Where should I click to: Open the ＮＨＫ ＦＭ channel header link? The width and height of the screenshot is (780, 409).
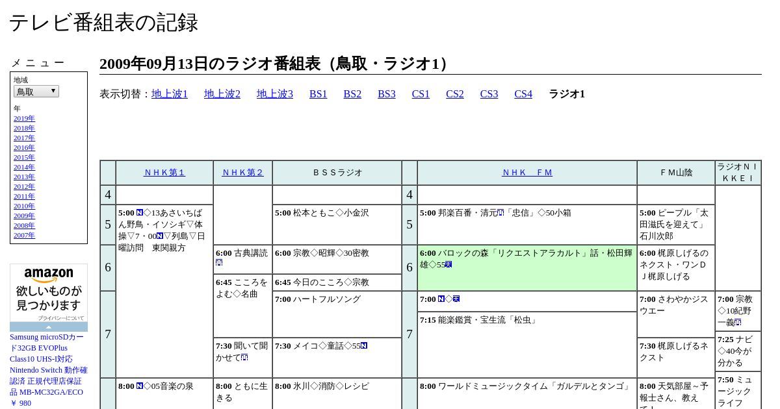click(527, 173)
